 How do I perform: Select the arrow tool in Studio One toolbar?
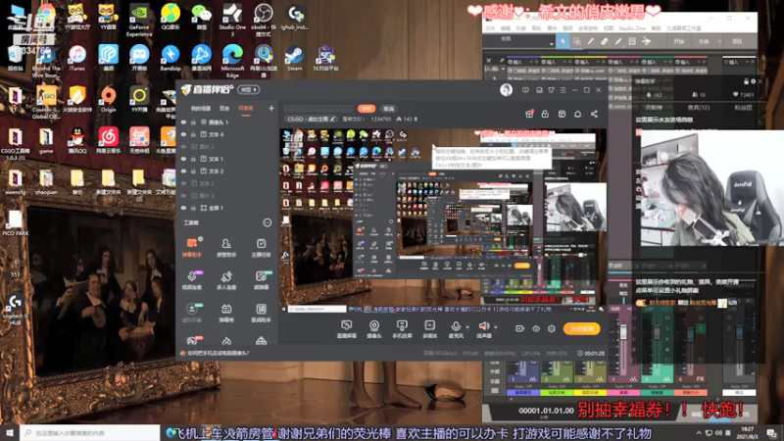pyautogui.click(x=563, y=41)
